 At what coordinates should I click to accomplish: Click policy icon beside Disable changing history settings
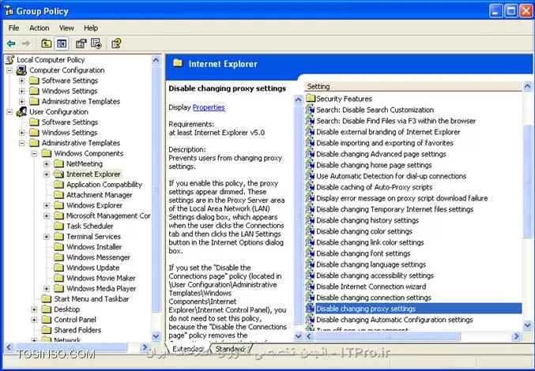[310, 220]
